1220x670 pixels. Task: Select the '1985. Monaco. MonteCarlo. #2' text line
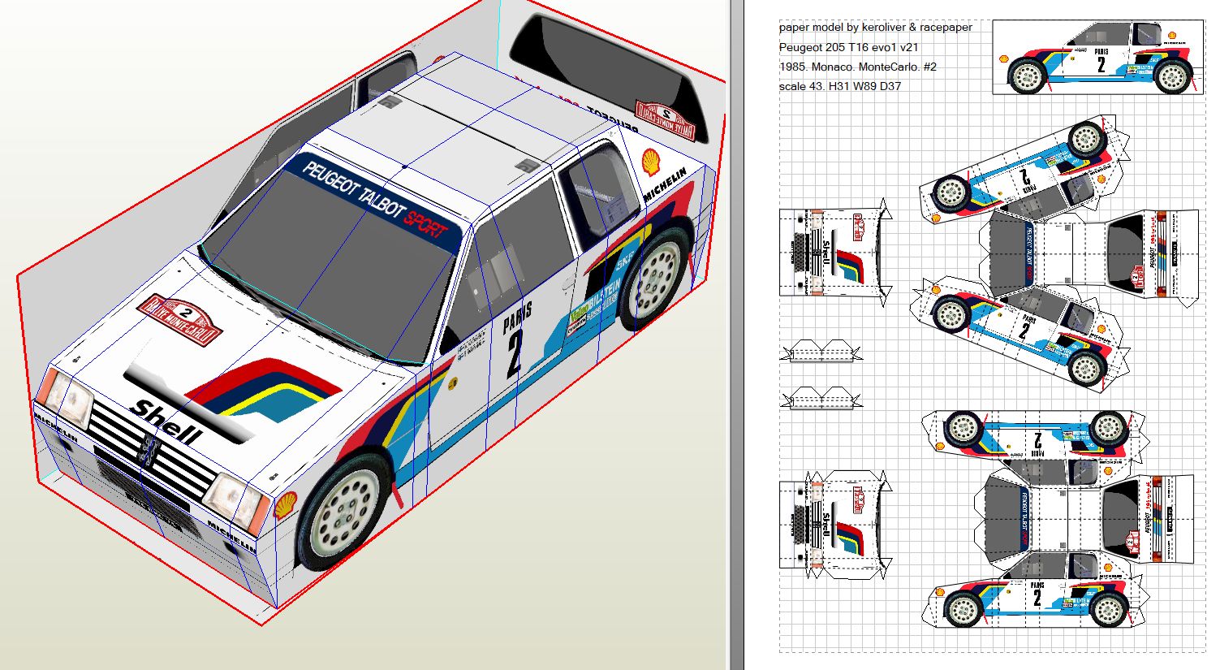tap(858, 67)
